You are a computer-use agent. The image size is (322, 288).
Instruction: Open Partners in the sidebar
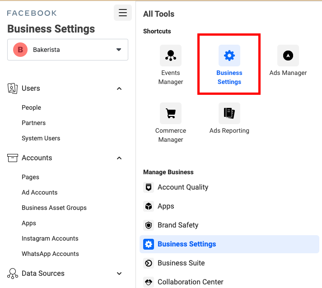(x=34, y=123)
